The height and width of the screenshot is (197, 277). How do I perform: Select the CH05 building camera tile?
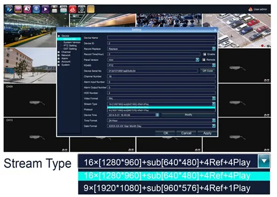pos(30,66)
